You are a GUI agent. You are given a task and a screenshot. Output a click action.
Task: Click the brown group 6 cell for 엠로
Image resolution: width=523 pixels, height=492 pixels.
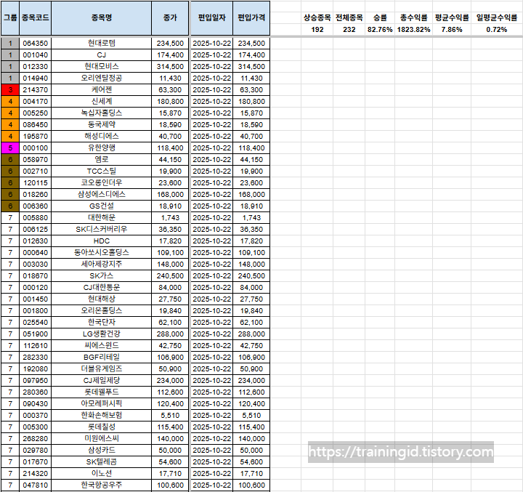[x=10, y=160]
